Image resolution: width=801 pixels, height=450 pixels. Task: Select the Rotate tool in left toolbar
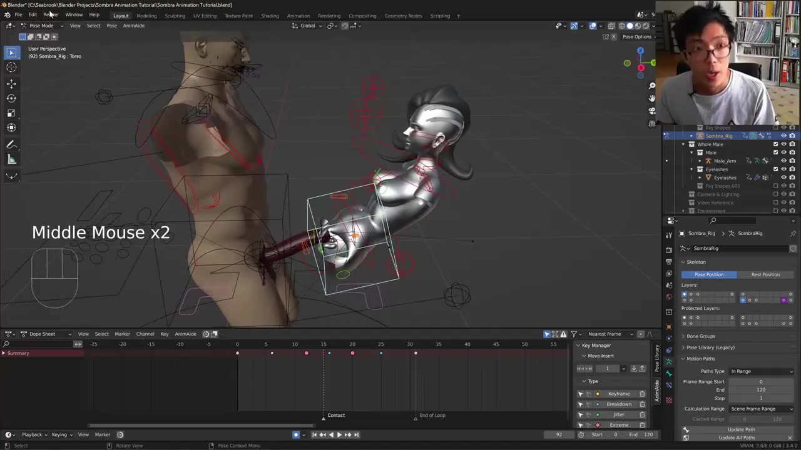click(x=11, y=98)
